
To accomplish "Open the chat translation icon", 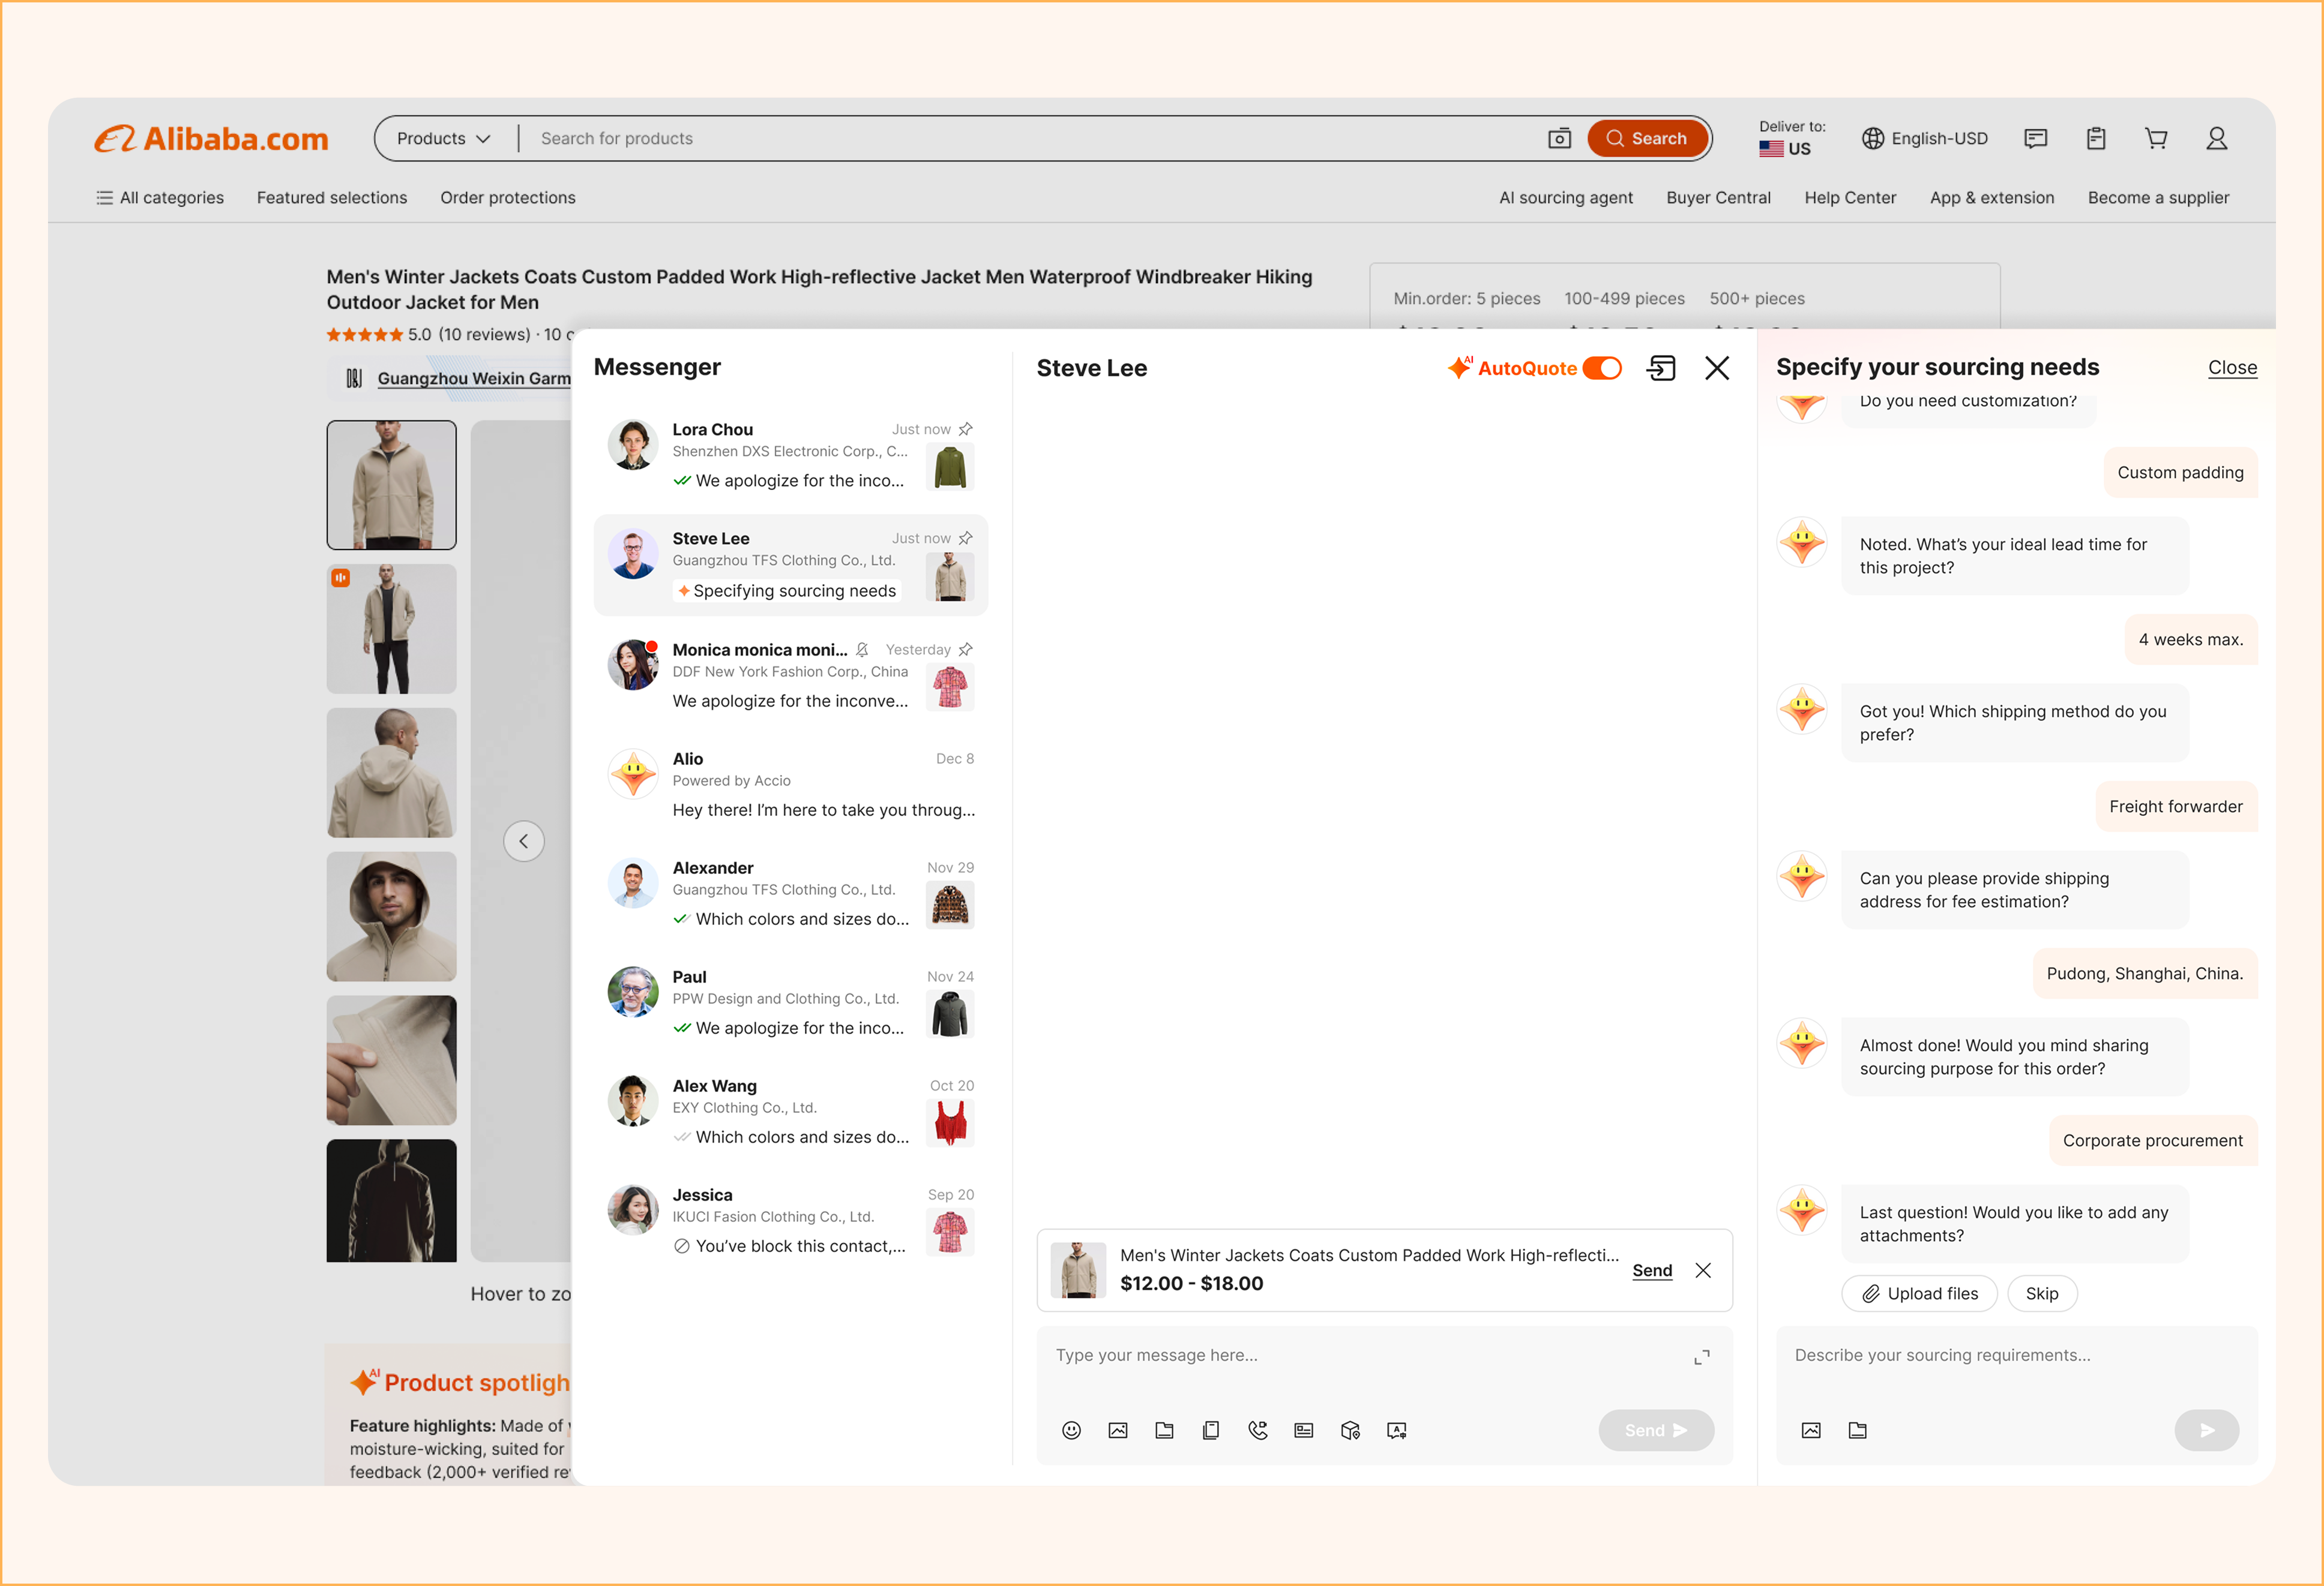I will click(1397, 1430).
